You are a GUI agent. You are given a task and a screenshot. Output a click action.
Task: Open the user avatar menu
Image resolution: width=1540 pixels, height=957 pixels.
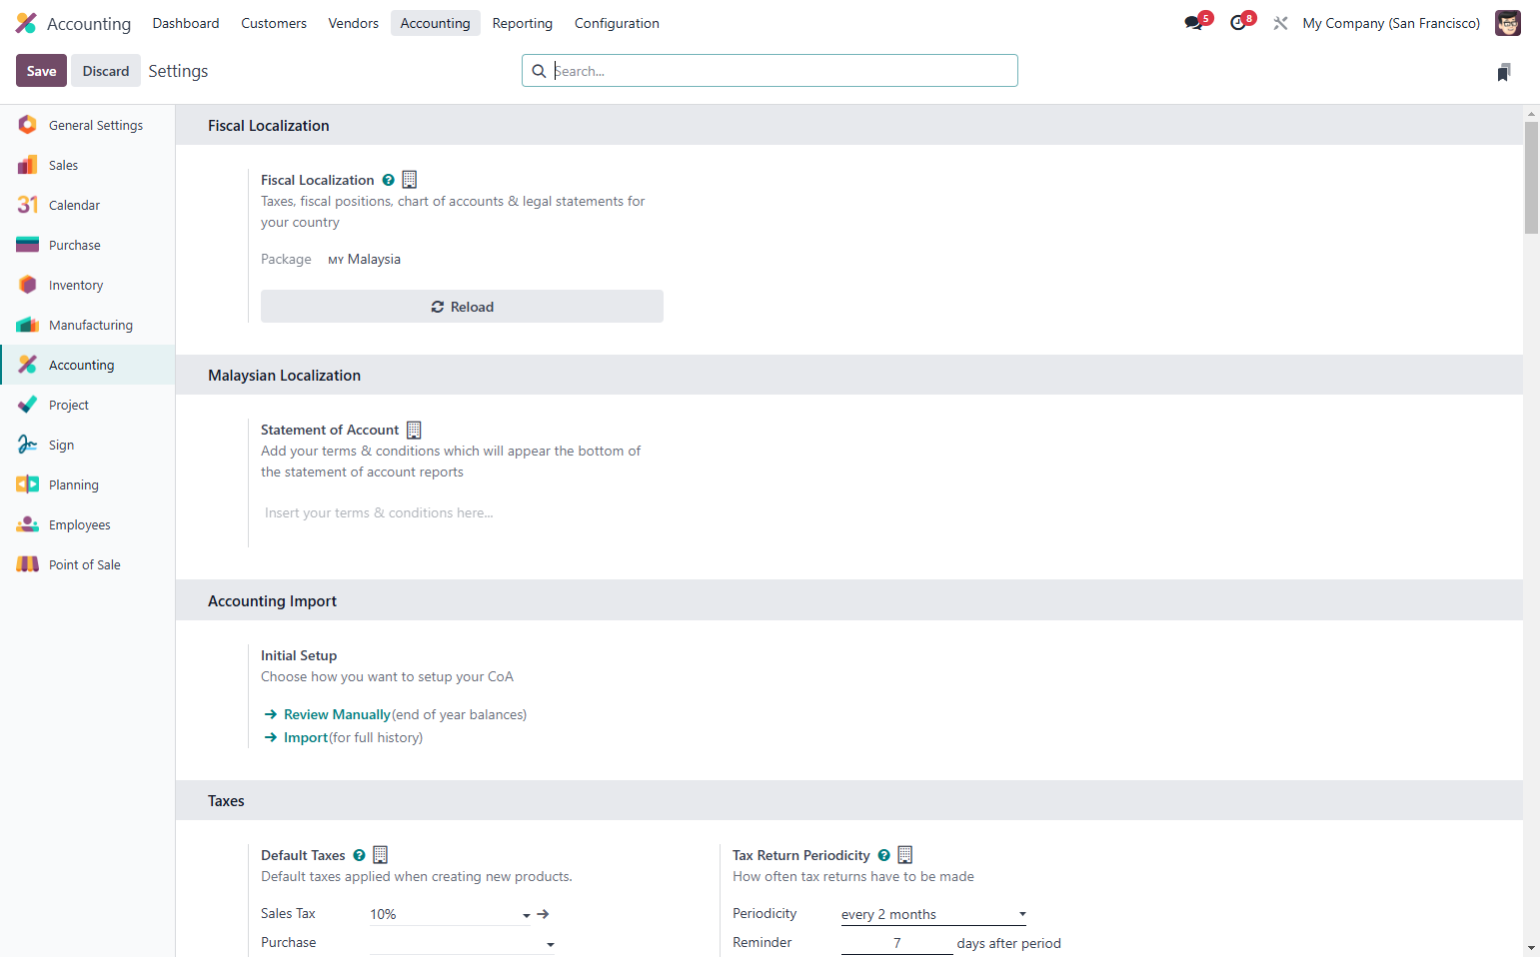[1508, 23]
